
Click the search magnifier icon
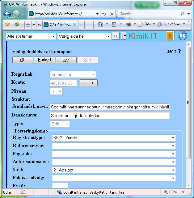tap(182, 13)
